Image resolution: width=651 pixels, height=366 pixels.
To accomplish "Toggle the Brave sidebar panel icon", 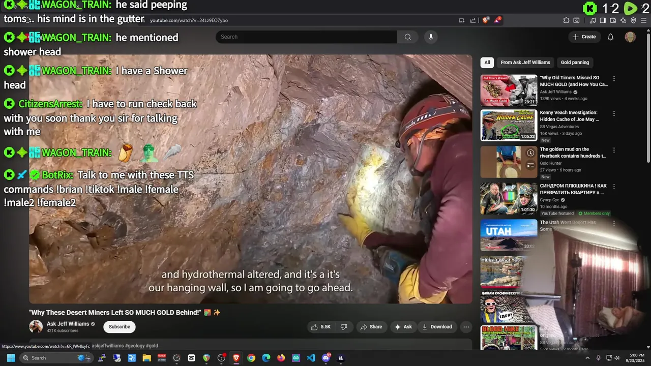I will (x=603, y=20).
